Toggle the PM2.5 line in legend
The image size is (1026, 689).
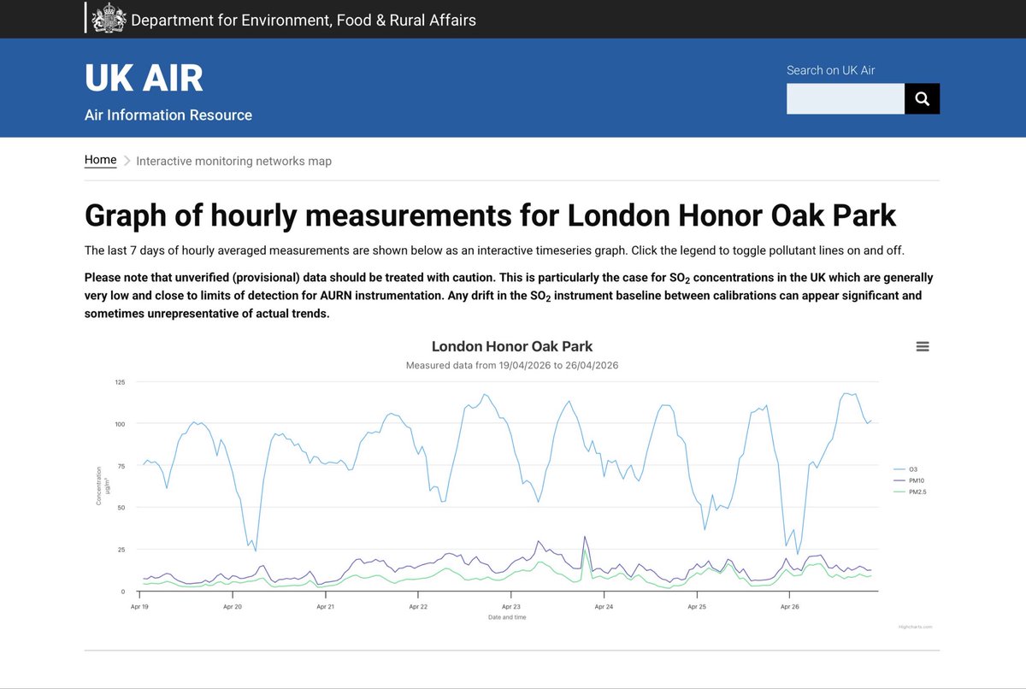[x=910, y=492]
